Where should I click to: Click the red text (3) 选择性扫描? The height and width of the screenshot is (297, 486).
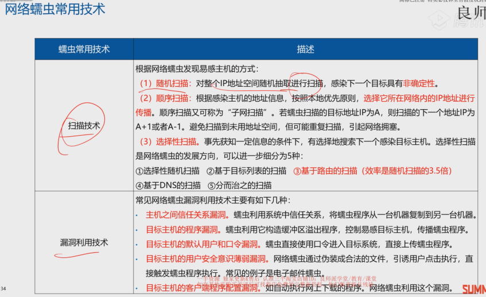(169, 141)
